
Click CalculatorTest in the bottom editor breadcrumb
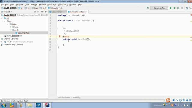(64, 98)
